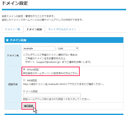Image resolution: width=128 pixels, height=115 pixels.
Task: Click the 認証方法 row label cell
Action: (x=13, y=84)
